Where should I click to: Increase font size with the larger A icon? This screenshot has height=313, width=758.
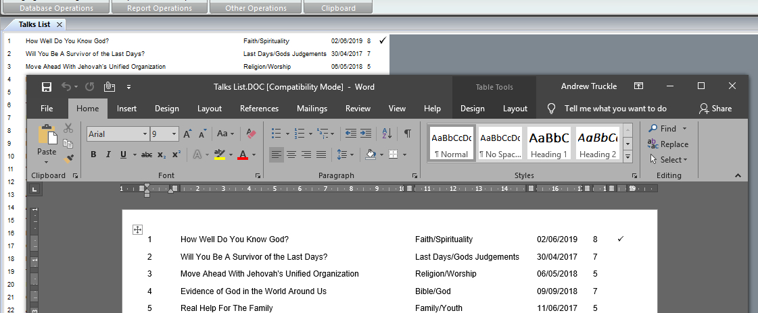188,134
